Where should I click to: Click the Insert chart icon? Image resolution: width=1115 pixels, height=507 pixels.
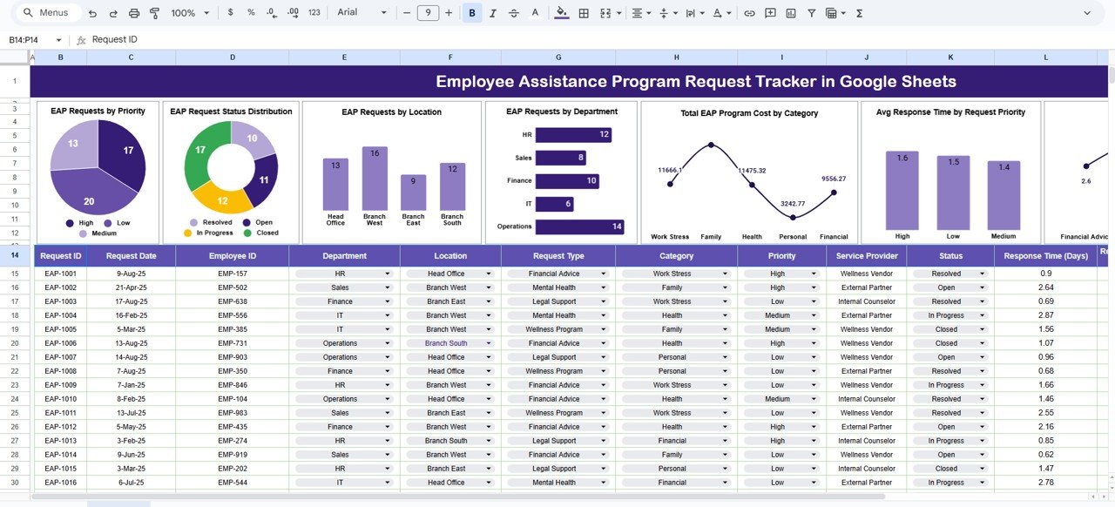pyautogui.click(x=791, y=13)
